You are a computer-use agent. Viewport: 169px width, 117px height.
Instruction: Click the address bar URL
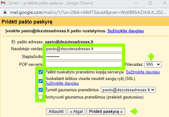pyautogui.click(x=88, y=13)
